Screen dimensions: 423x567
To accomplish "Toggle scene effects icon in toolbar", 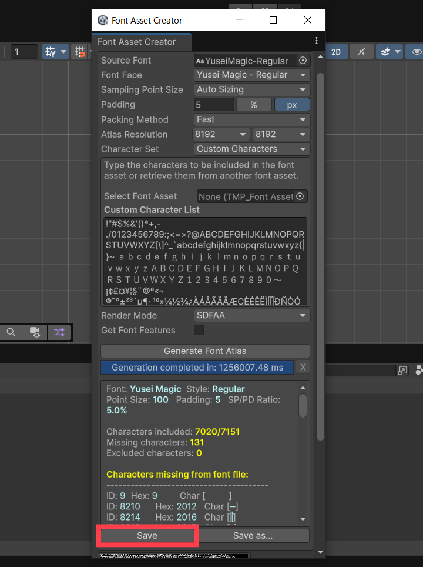I will 385,52.
